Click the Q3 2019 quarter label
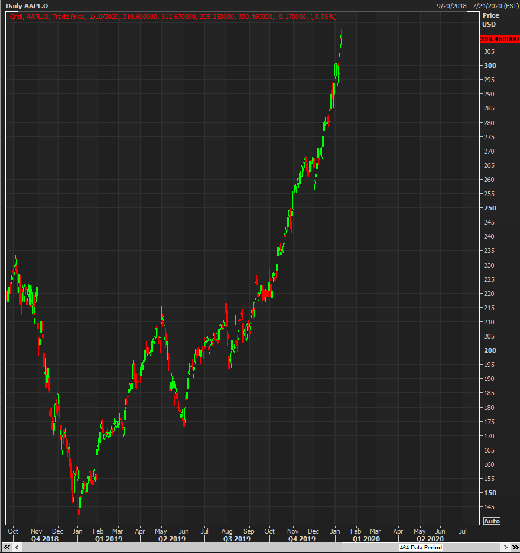The height and width of the screenshot is (553, 520). (x=237, y=539)
